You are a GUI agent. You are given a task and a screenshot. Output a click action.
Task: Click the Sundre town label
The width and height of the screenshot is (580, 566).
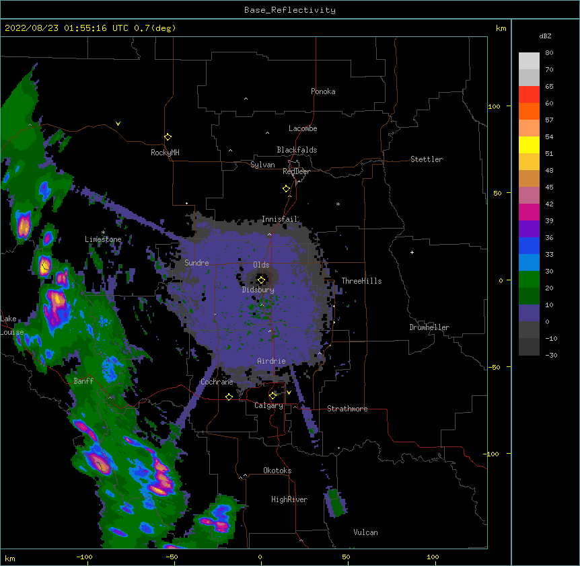tap(196, 263)
